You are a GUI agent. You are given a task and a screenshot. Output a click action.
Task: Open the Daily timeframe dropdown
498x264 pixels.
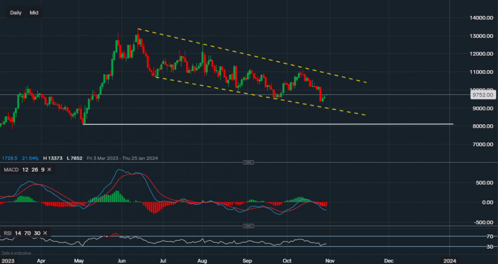(x=15, y=12)
